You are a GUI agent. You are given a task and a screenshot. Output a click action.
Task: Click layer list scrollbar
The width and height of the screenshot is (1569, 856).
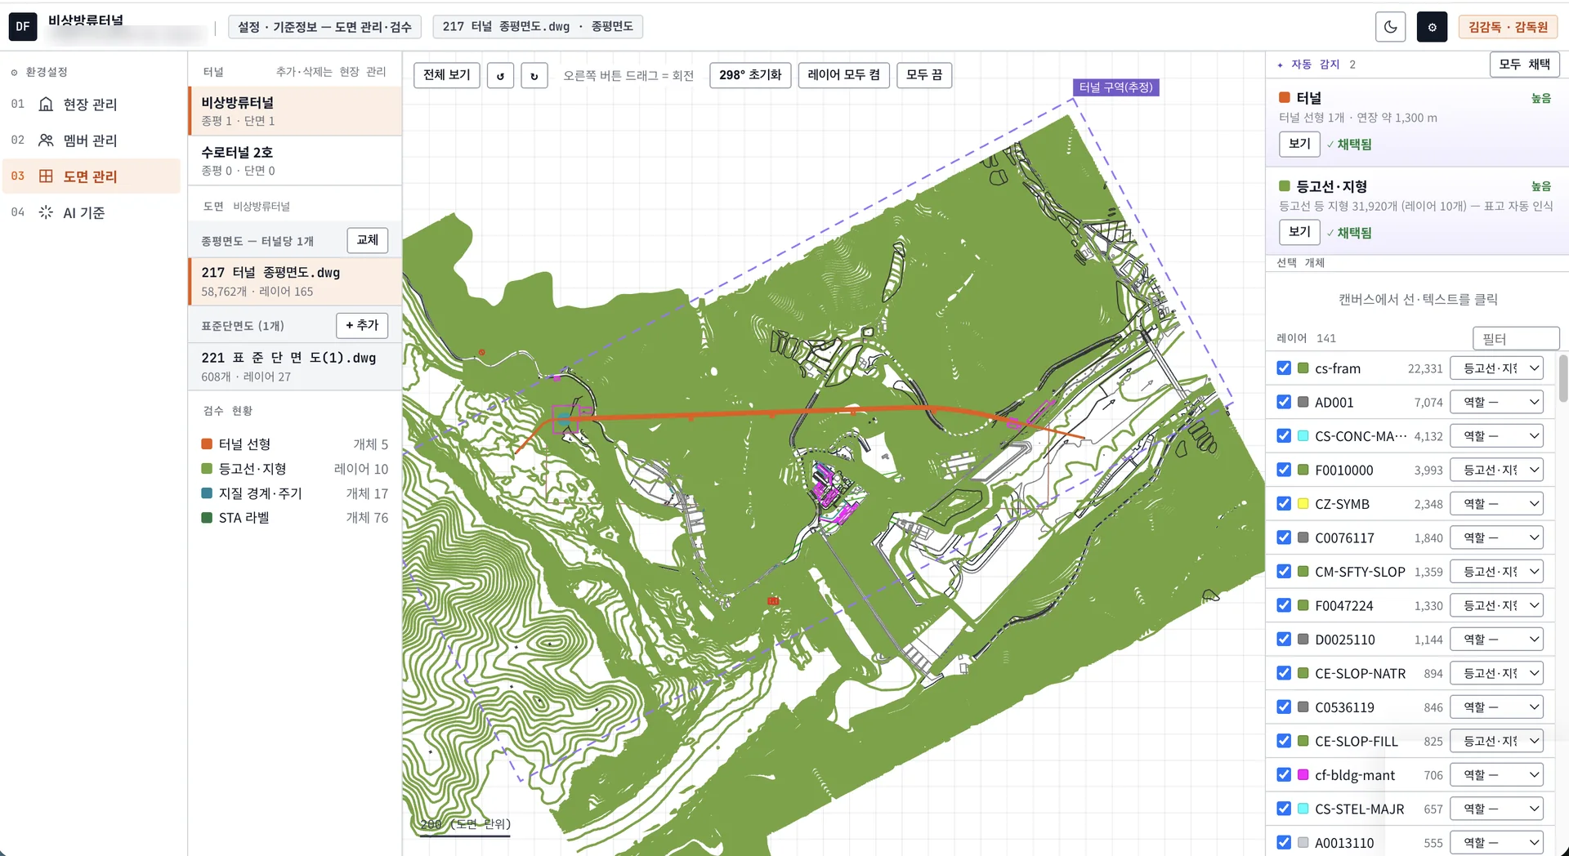[x=1563, y=378]
